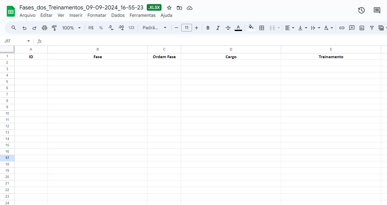Open the Ferramentas menu
The image size is (387, 205).
pos(142,15)
